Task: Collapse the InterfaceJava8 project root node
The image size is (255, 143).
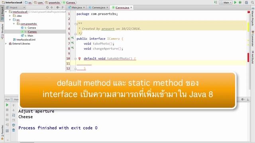Action: pyautogui.click(x=6, y=12)
